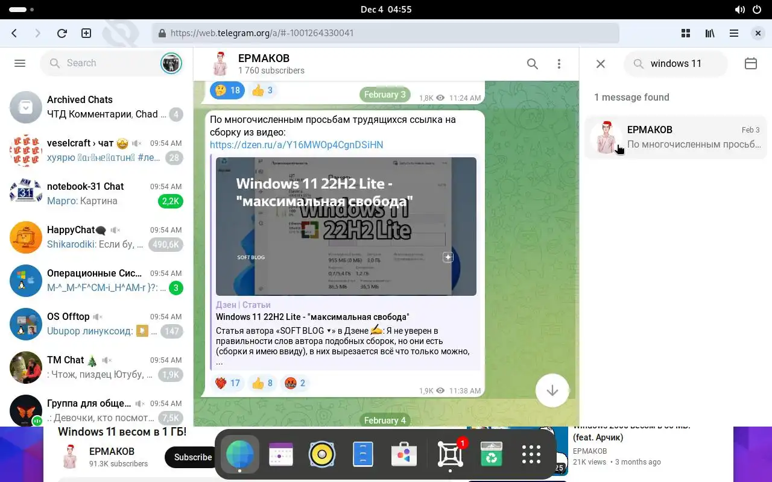Open the TM Chat conversation
Viewport: 772px width, 482px height.
(x=96, y=367)
